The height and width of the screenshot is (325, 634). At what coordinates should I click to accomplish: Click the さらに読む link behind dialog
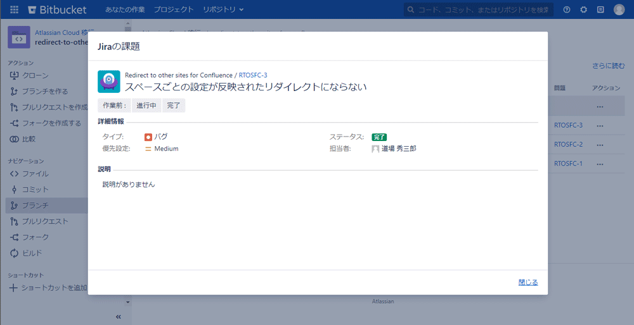tap(609, 66)
